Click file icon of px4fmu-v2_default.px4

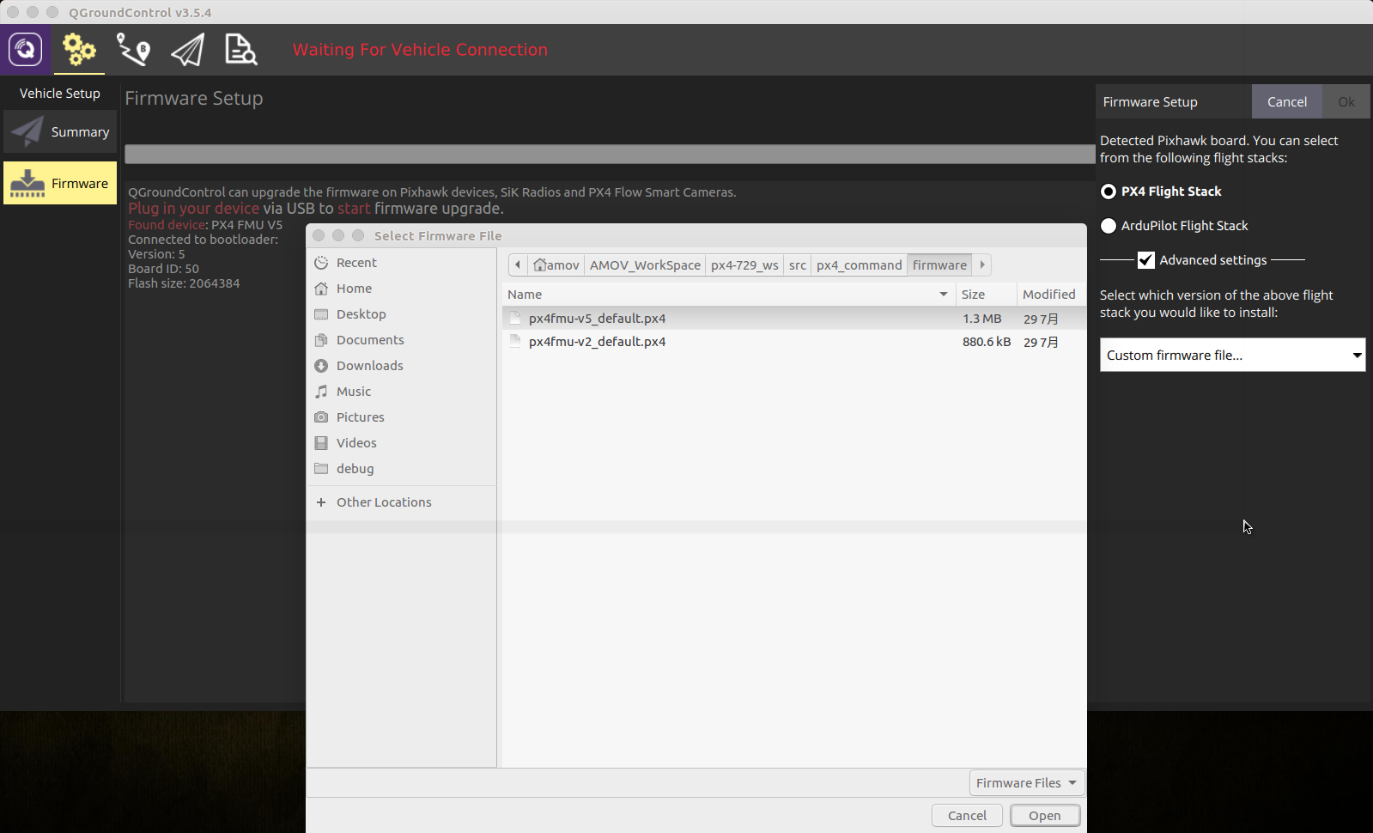[x=515, y=341]
